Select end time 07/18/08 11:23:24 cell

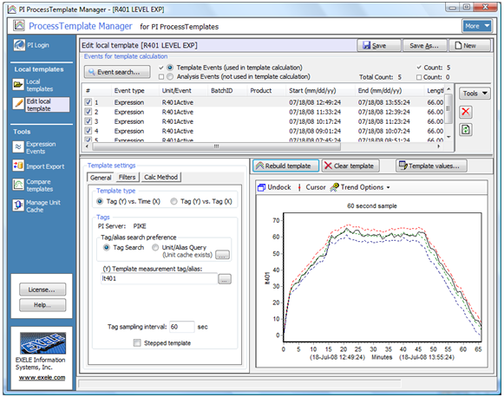click(x=384, y=121)
